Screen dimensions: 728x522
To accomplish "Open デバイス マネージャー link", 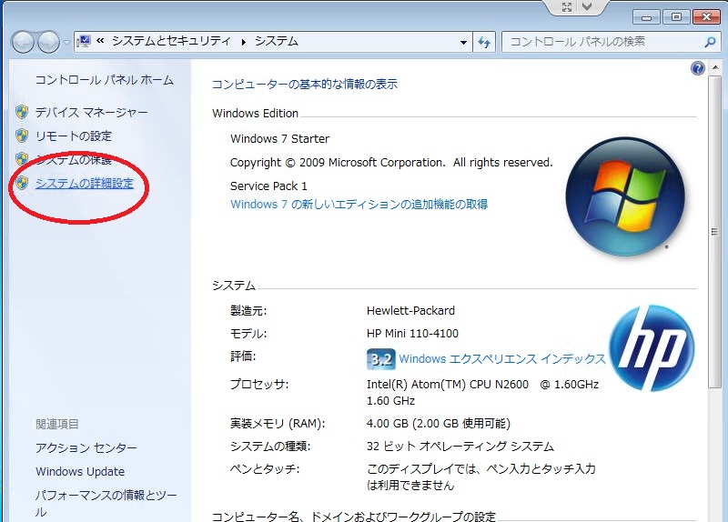I will [92, 112].
